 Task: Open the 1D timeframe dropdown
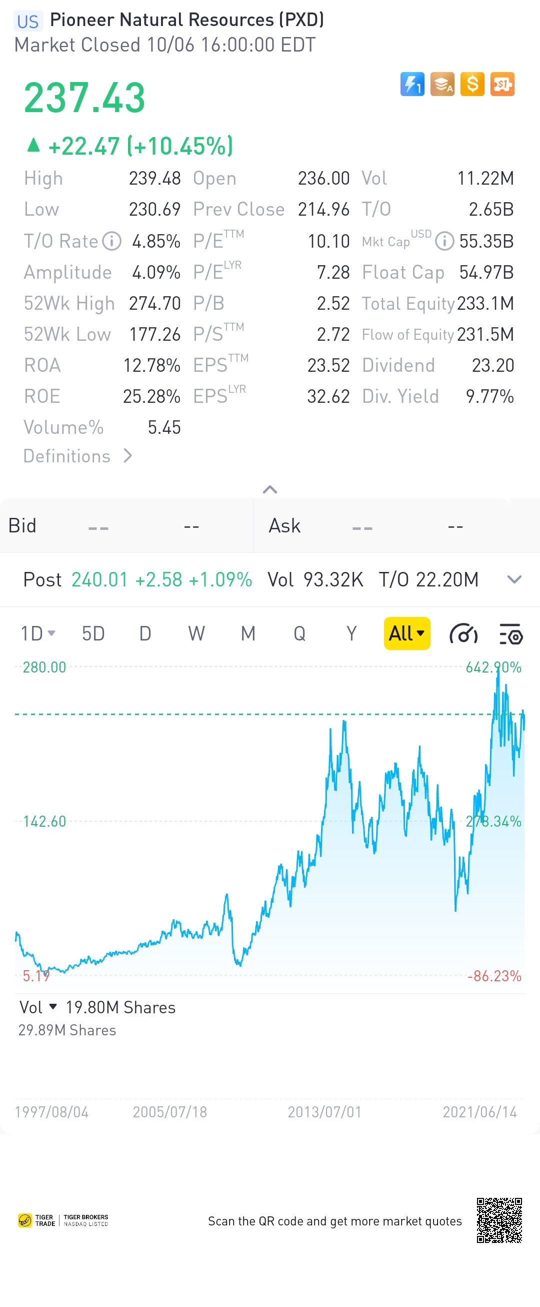(x=37, y=633)
